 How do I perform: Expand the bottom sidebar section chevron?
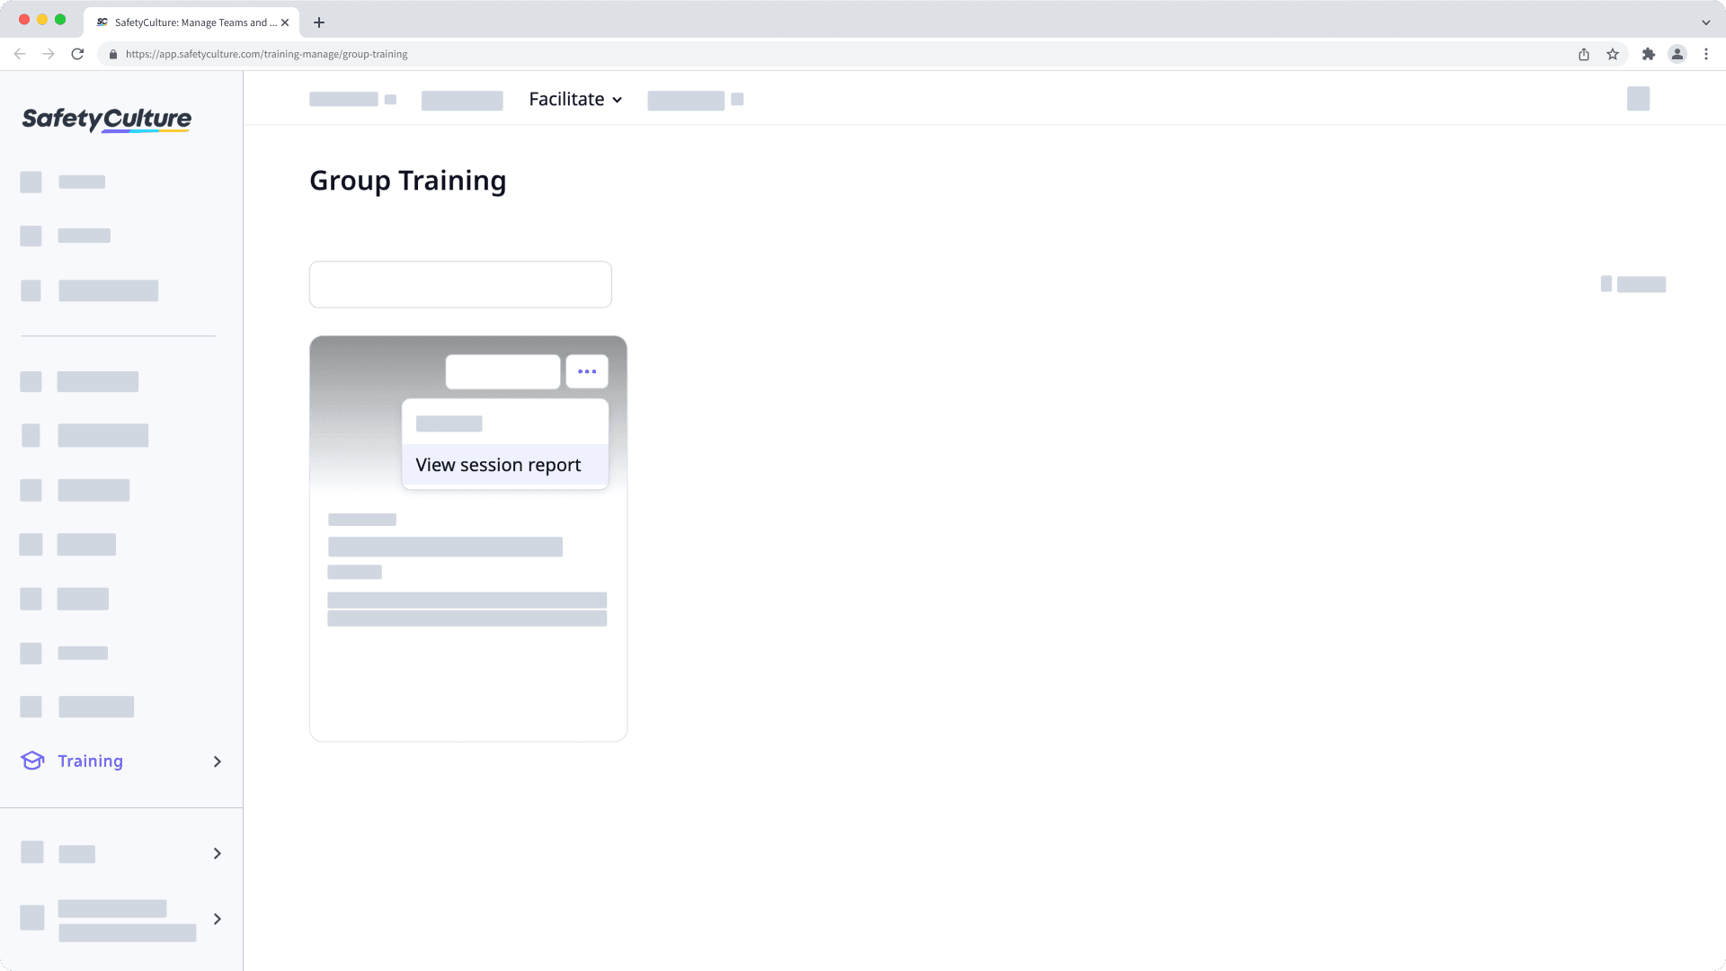[217, 919]
